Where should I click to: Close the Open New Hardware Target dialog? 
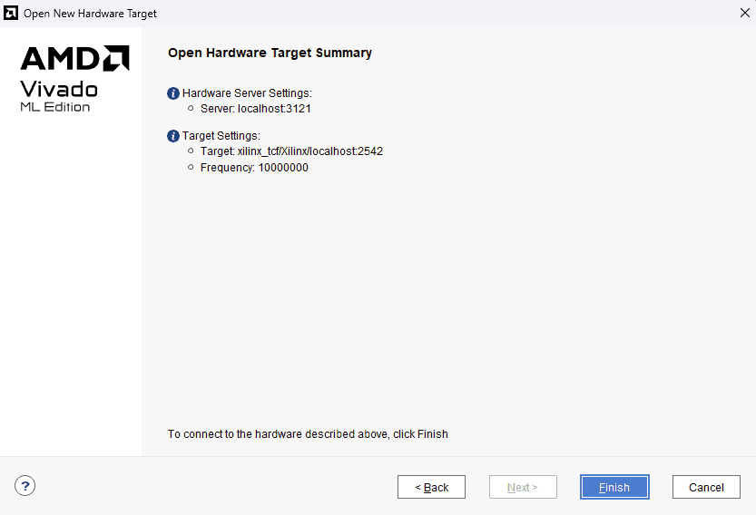coord(744,14)
